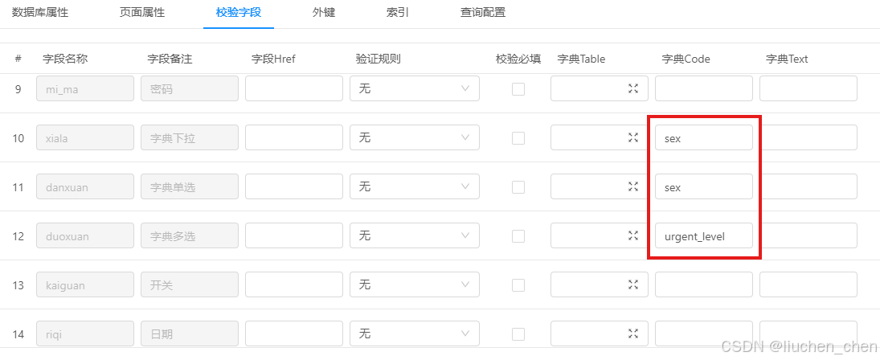The height and width of the screenshot is (360, 880).
Task: Open the 页面属性 tab
Action: click(142, 12)
